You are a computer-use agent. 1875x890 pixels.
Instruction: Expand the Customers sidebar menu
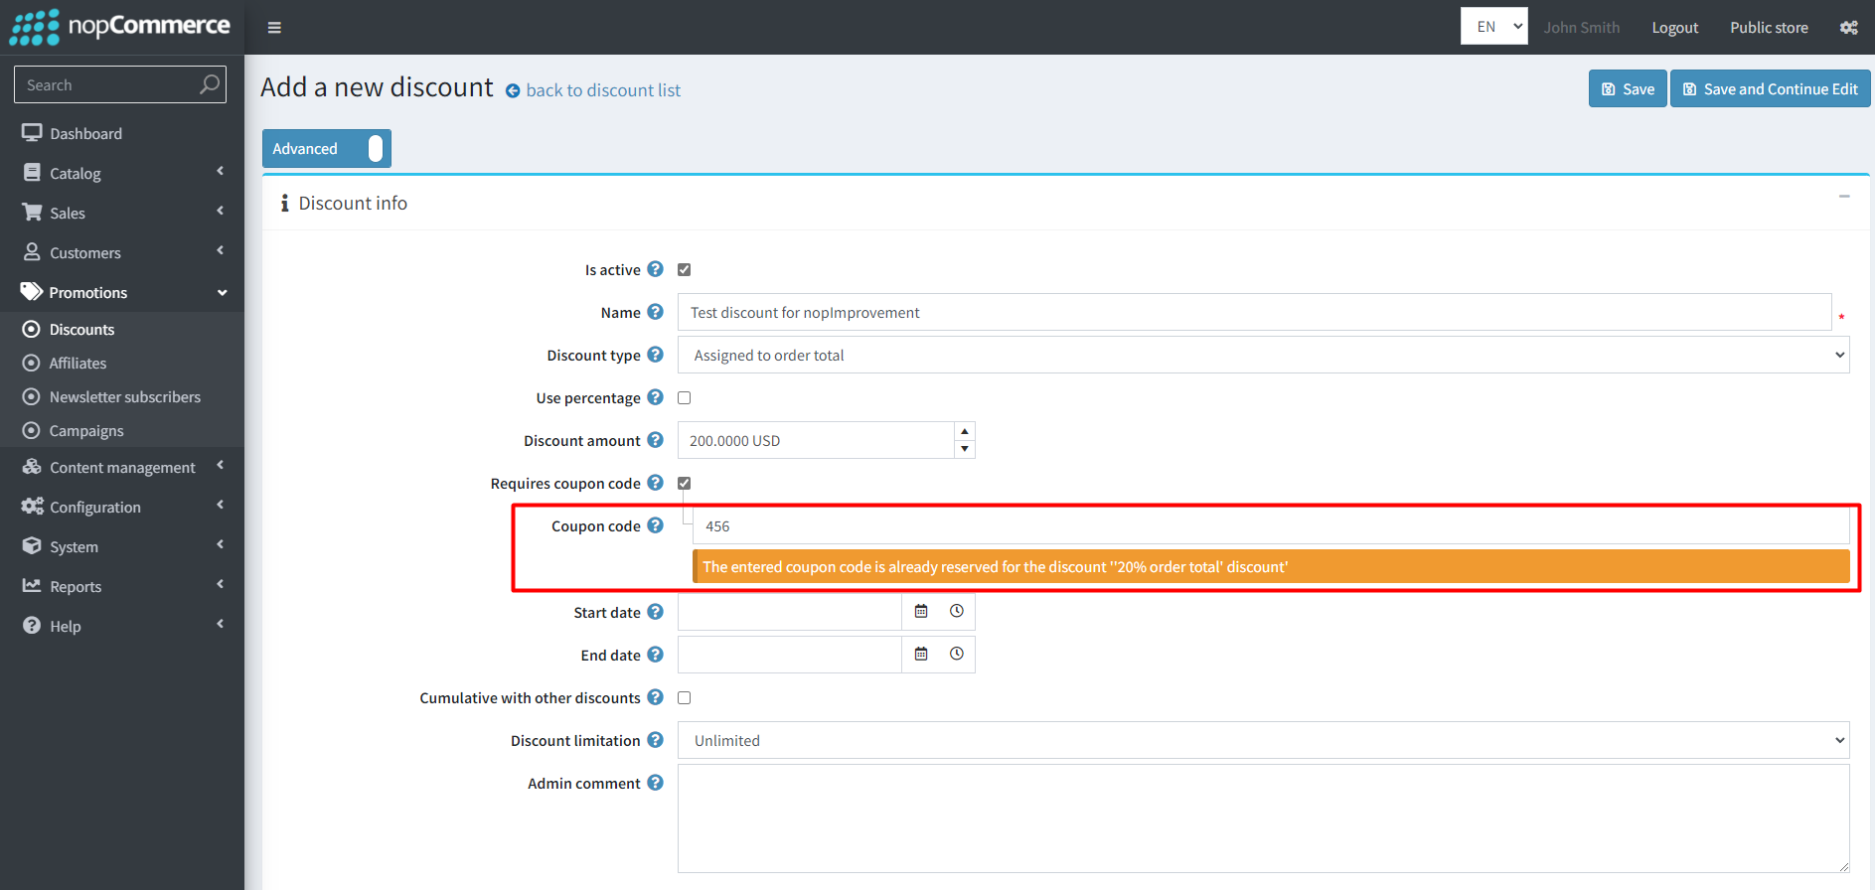(122, 252)
